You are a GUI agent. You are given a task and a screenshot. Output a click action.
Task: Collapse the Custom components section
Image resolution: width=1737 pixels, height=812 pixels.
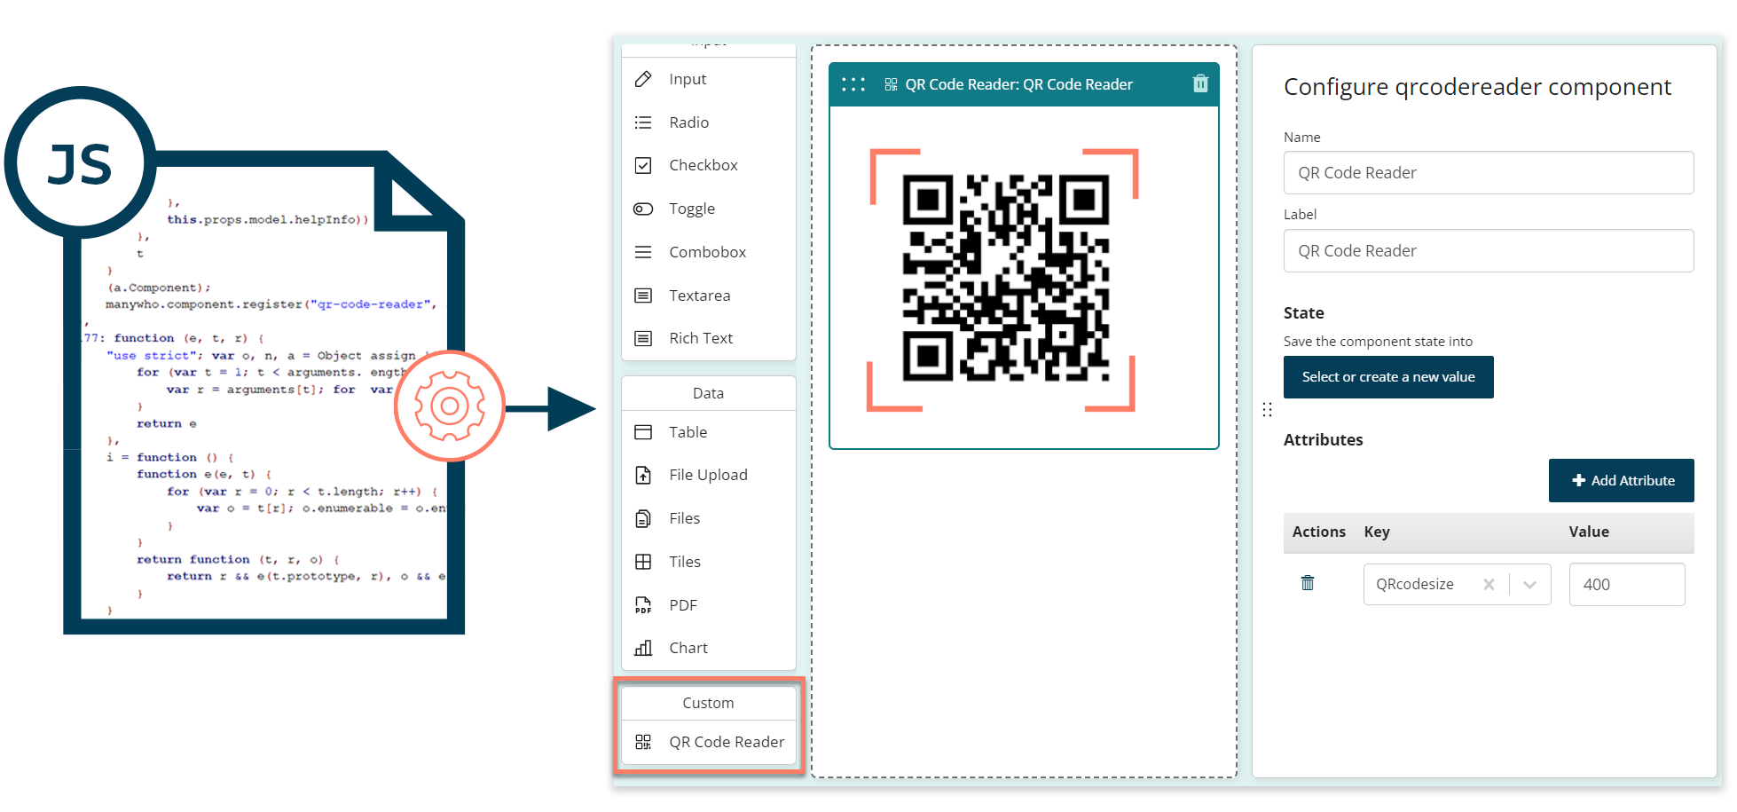click(x=708, y=703)
